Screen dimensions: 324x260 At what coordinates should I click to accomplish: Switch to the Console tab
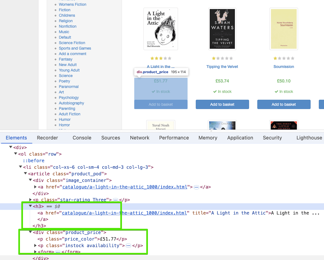pyautogui.click(x=82, y=138)
